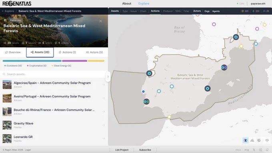Click the 505 assets counter icon

pos(243,11)
